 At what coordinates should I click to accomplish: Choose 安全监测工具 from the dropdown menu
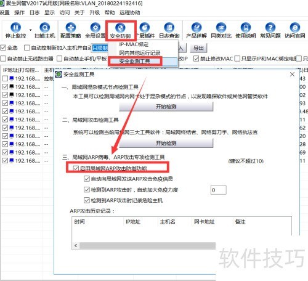143,61
